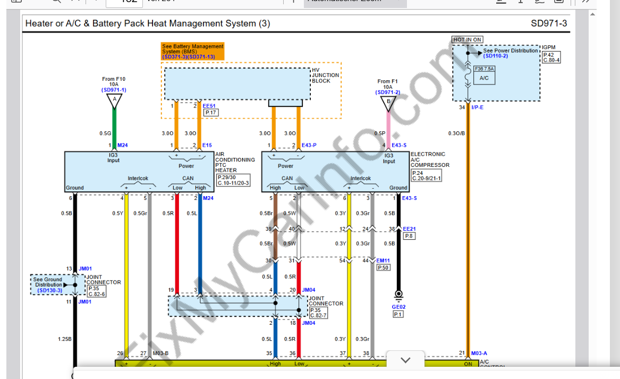This screenshot has width=620, height=379.
Task: Click the page number input field
Action: tap(124, 2)
